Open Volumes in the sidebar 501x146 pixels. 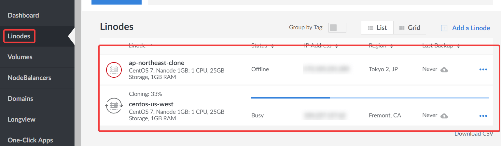(20, 57)
